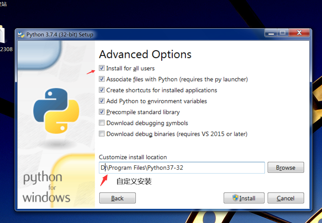Screen dimensions: 322x223
Task: Enable Download debugging symbols checkbox
Action: tap(102, 123)
